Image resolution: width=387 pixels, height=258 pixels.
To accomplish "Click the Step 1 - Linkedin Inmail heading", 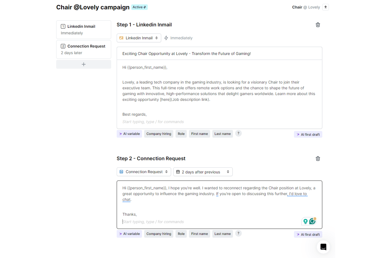I will (144, 25).
